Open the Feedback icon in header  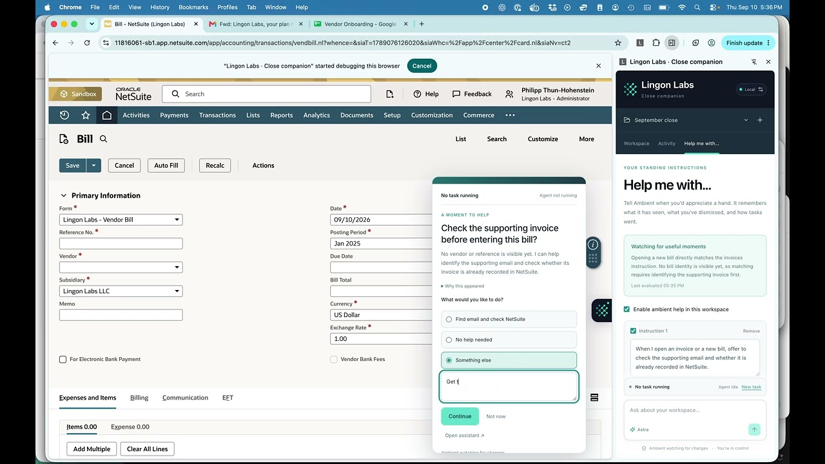click(x=456, y=93)
